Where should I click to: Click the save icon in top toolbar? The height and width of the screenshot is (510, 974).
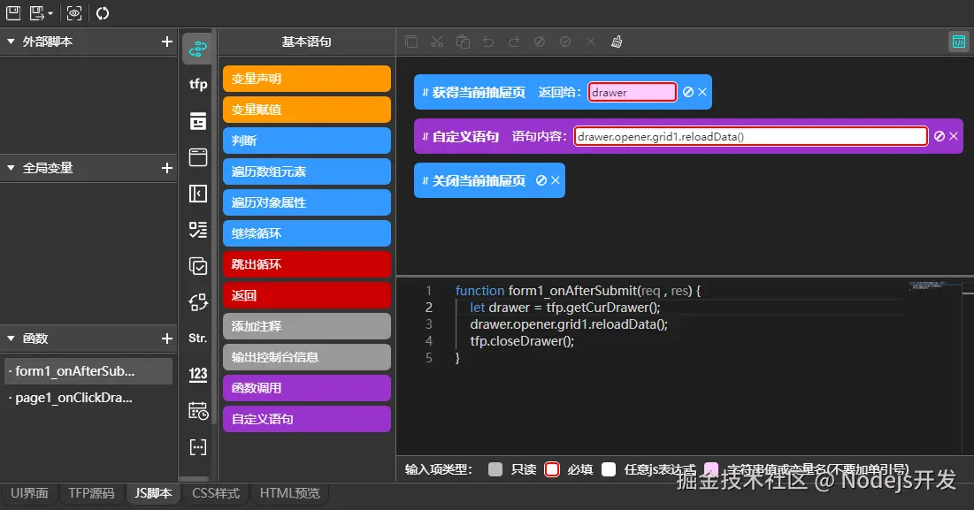[13, 12]
